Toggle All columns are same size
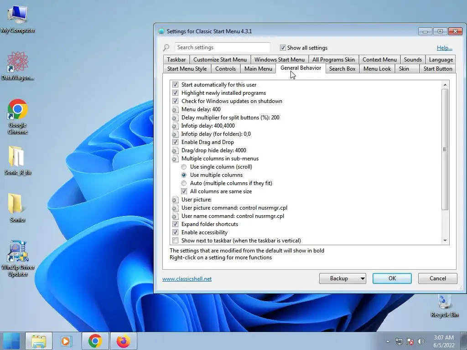 click(x=184, y=191)
